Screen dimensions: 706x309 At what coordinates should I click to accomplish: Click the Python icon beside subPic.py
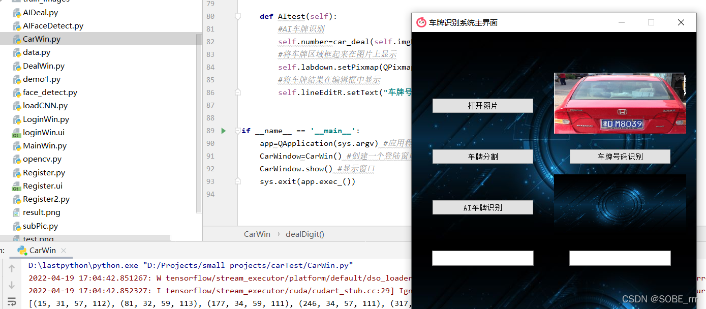click(x=16, y=226)
